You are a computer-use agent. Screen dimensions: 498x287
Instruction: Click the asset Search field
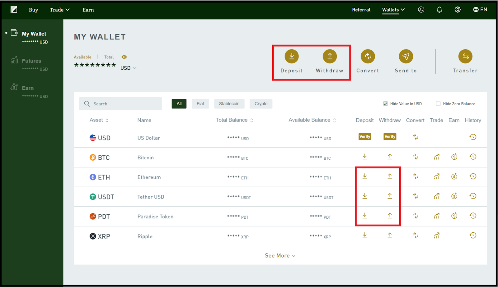click(120, 104)
